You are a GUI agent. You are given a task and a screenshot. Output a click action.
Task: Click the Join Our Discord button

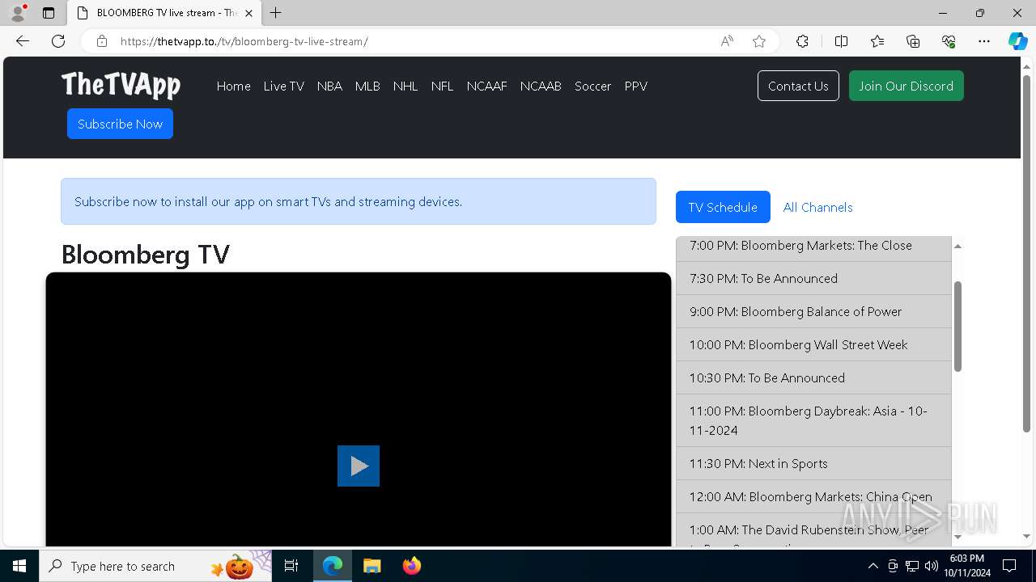tap(906, 86)
